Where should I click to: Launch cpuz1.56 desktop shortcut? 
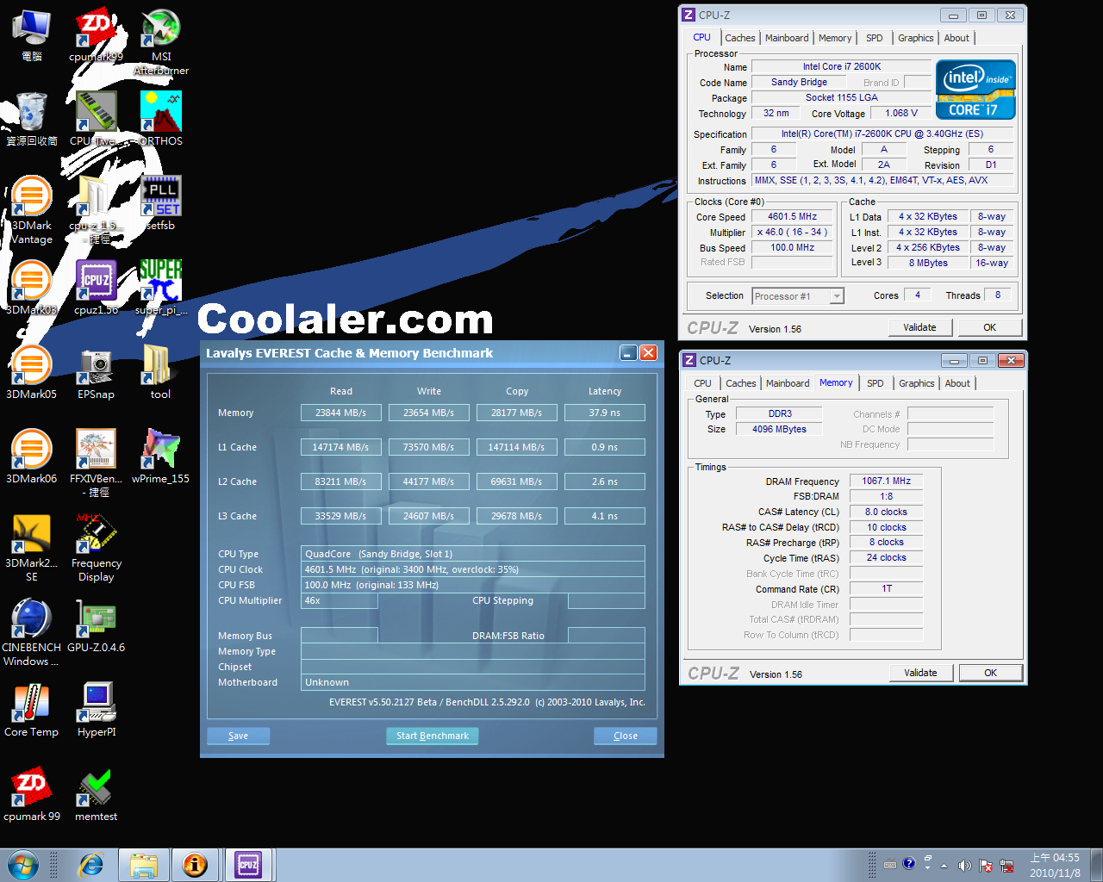(x=96, y=288)
